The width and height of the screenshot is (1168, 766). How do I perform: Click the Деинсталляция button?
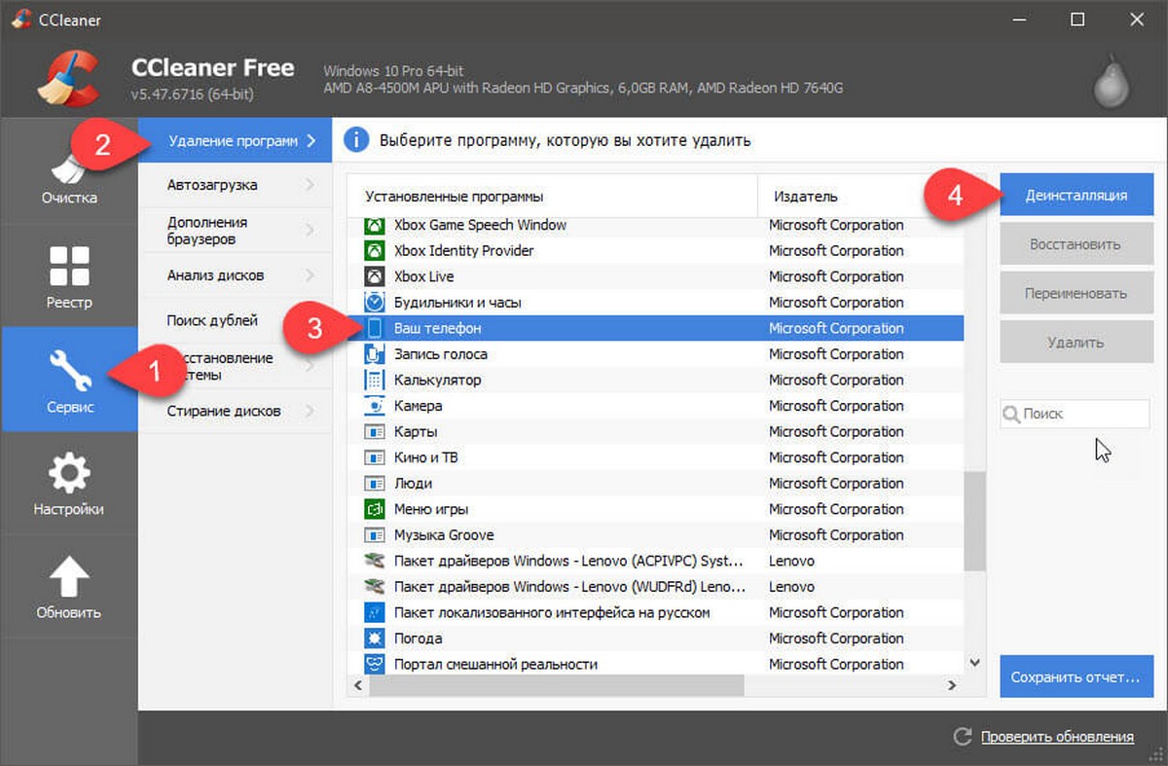[x=1077, y=195]
